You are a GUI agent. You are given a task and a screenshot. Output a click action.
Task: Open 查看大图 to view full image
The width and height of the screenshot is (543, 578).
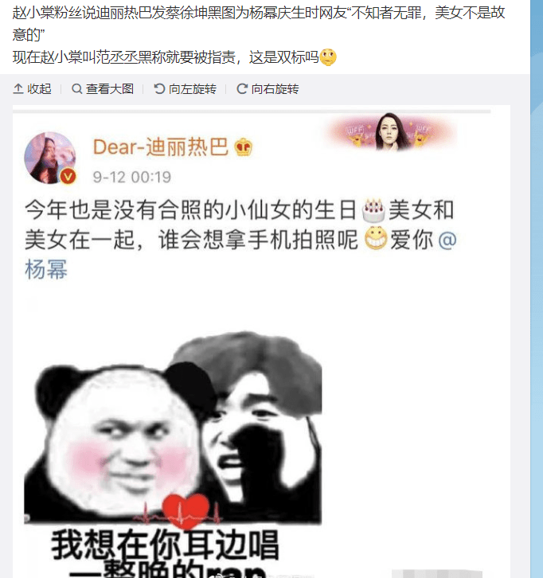(x=103, y=89)
